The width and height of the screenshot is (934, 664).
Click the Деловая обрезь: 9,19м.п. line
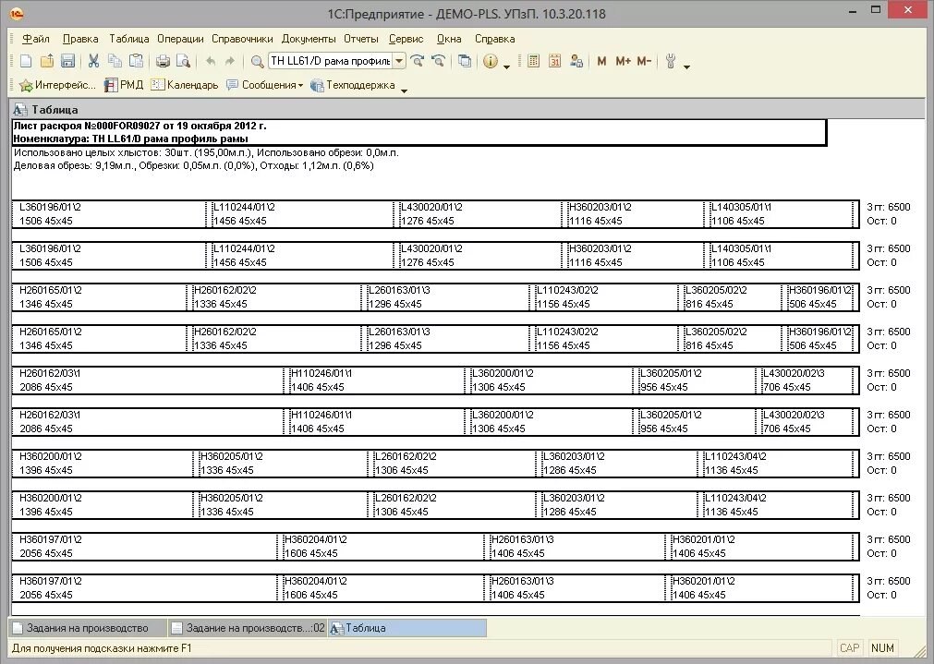pyautogui.click(x=194, y=165)
